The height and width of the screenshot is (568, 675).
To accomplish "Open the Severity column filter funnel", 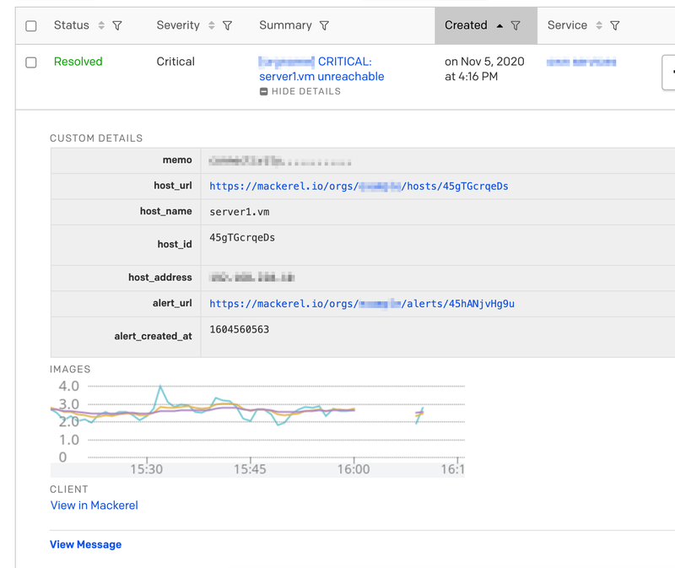I will tap(227, 26).
